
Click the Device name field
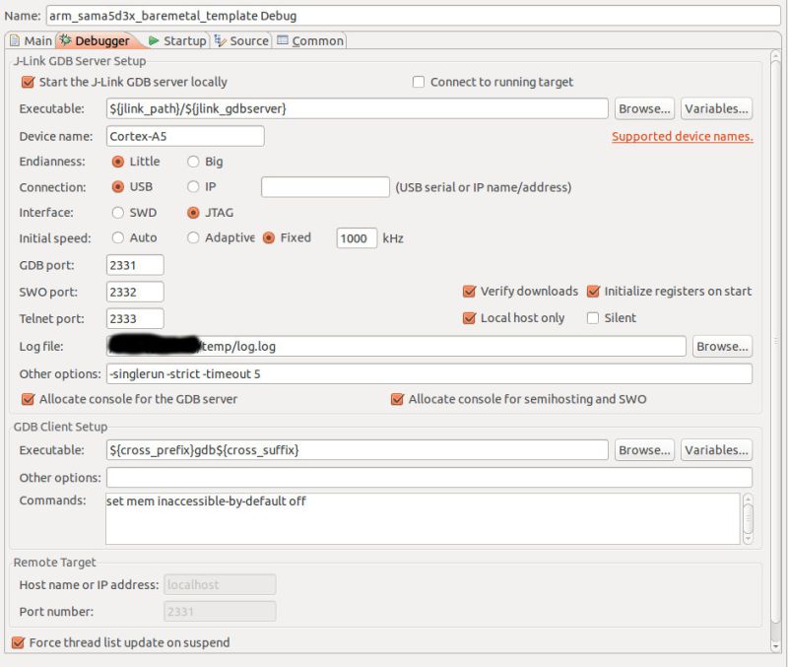[x=185, y=136]
